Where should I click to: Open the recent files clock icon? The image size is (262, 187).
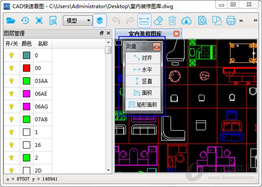pyautogui.click(x=25, y=21)
